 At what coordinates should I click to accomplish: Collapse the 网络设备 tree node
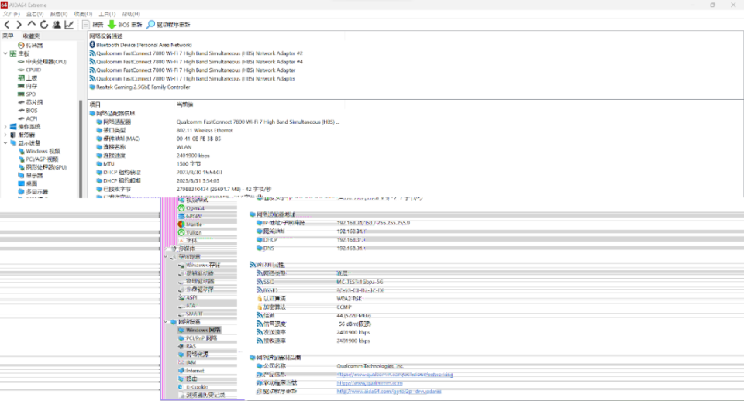(x=167, y=322)
